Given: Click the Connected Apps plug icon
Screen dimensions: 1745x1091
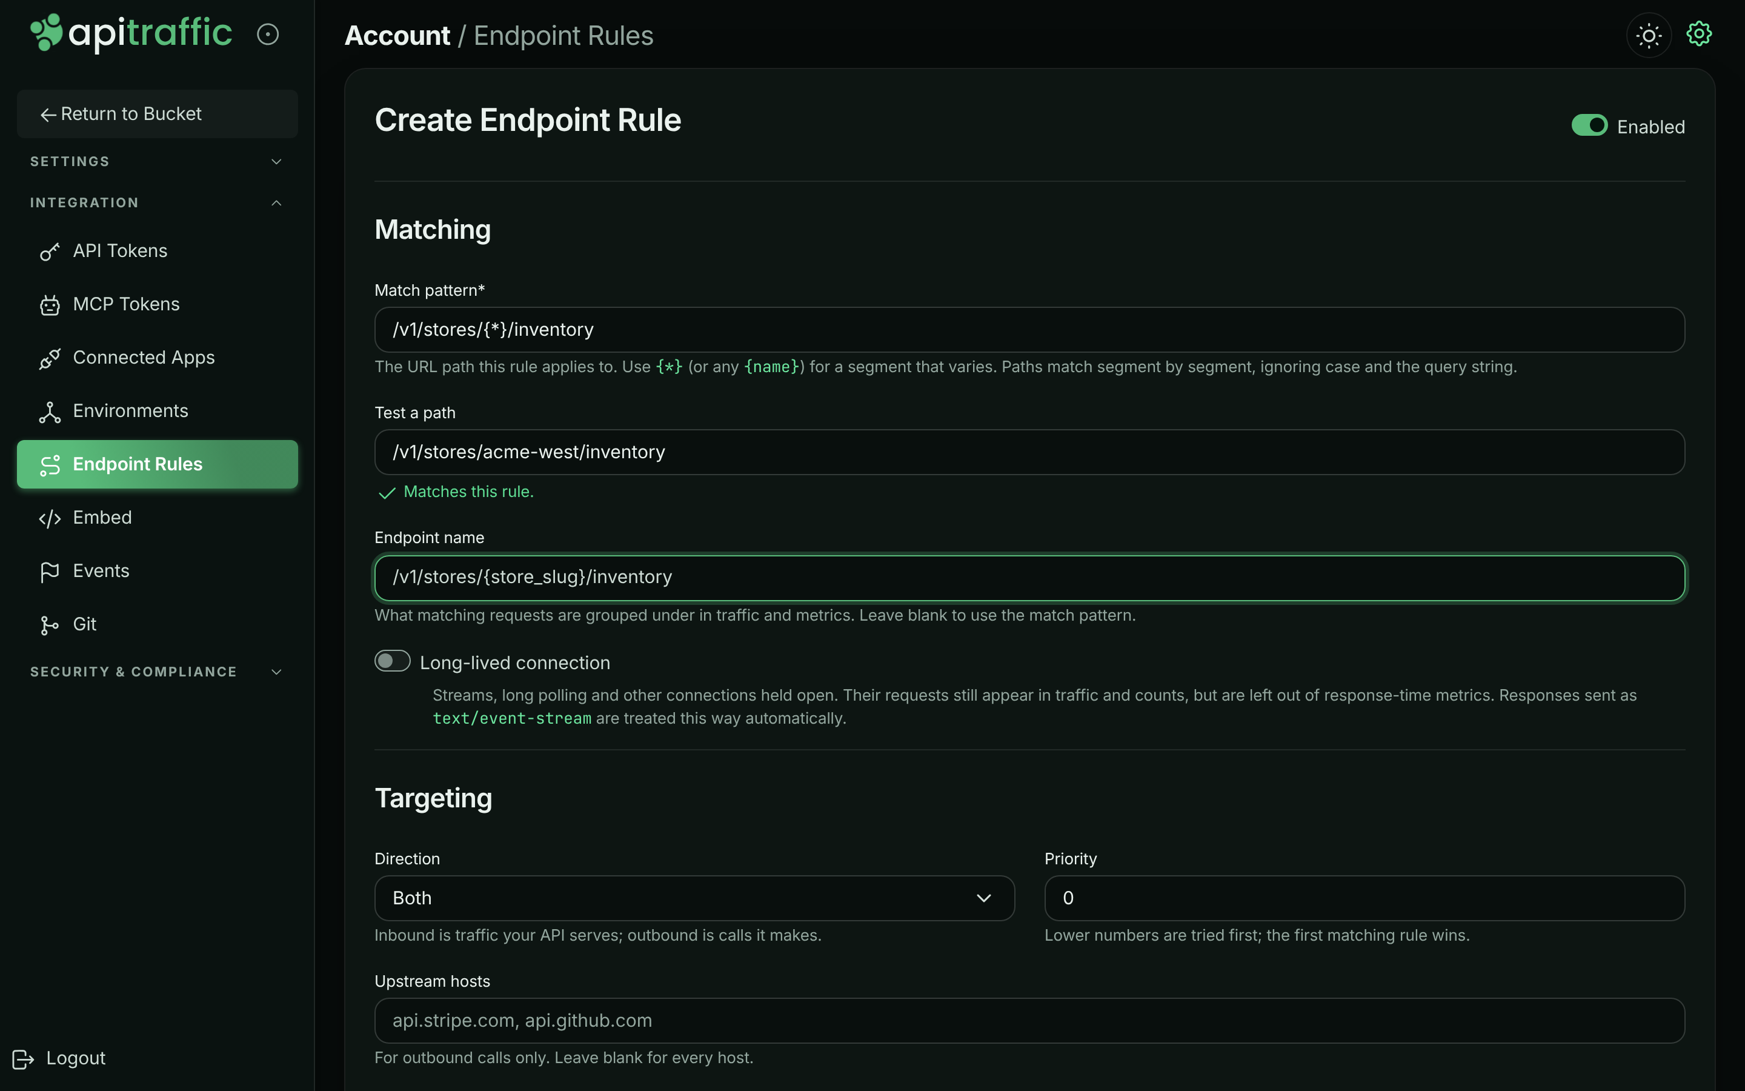Looking at the screenshot, I should click(x=49, y=358).
